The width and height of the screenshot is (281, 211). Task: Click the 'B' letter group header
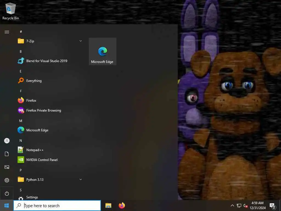(x=21, y=51)
